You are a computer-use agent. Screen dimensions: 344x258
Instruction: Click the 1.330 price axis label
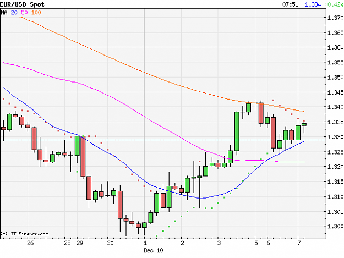335,137
